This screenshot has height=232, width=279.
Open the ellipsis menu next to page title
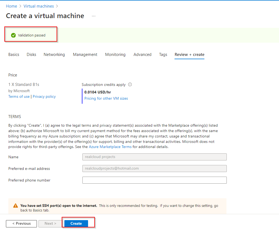[x=94, y=16]
